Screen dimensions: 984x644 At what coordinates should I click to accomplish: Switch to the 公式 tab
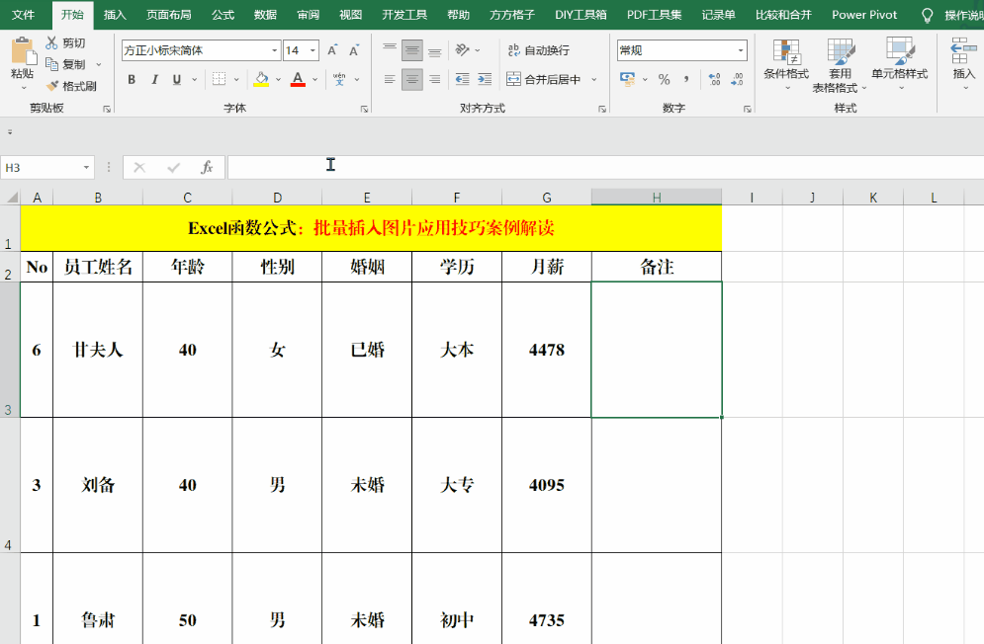click(223, 15)
